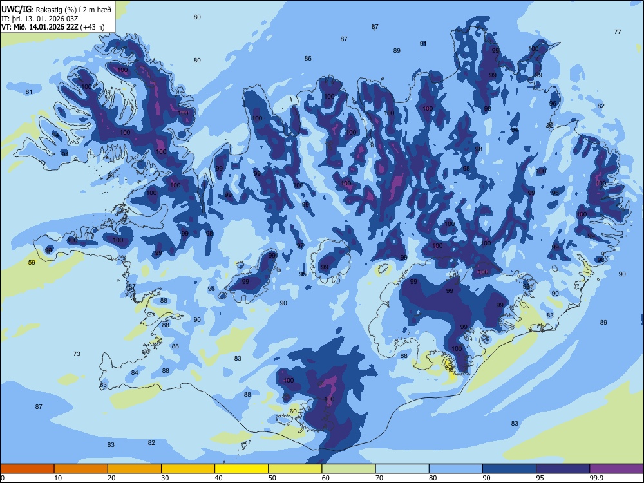Image resolution: width=644 pixels, height=483 pixels.
Task: Select the humidity value 97 on the map
Action: (x=300, y=246)
